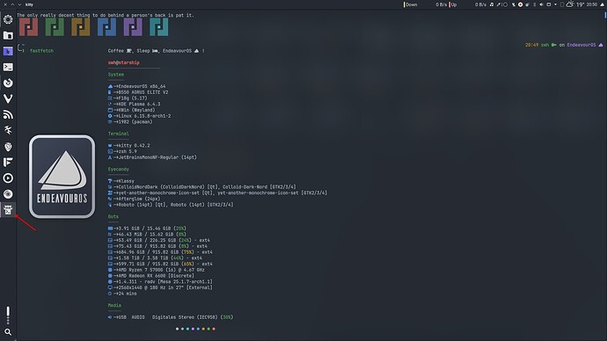Mute audio via the tray speaker icon

pyautogui.click(x=541, y=4)
